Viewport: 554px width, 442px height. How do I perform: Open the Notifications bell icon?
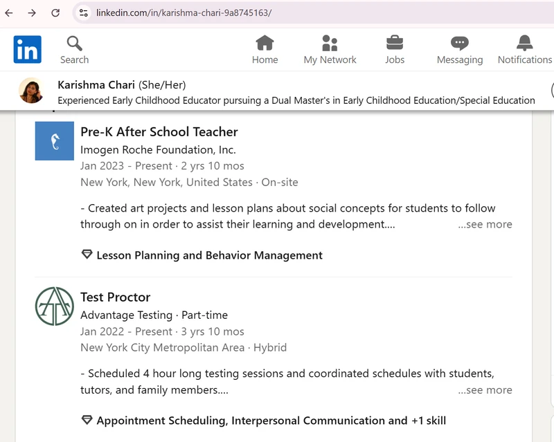[x=524, y=44]
